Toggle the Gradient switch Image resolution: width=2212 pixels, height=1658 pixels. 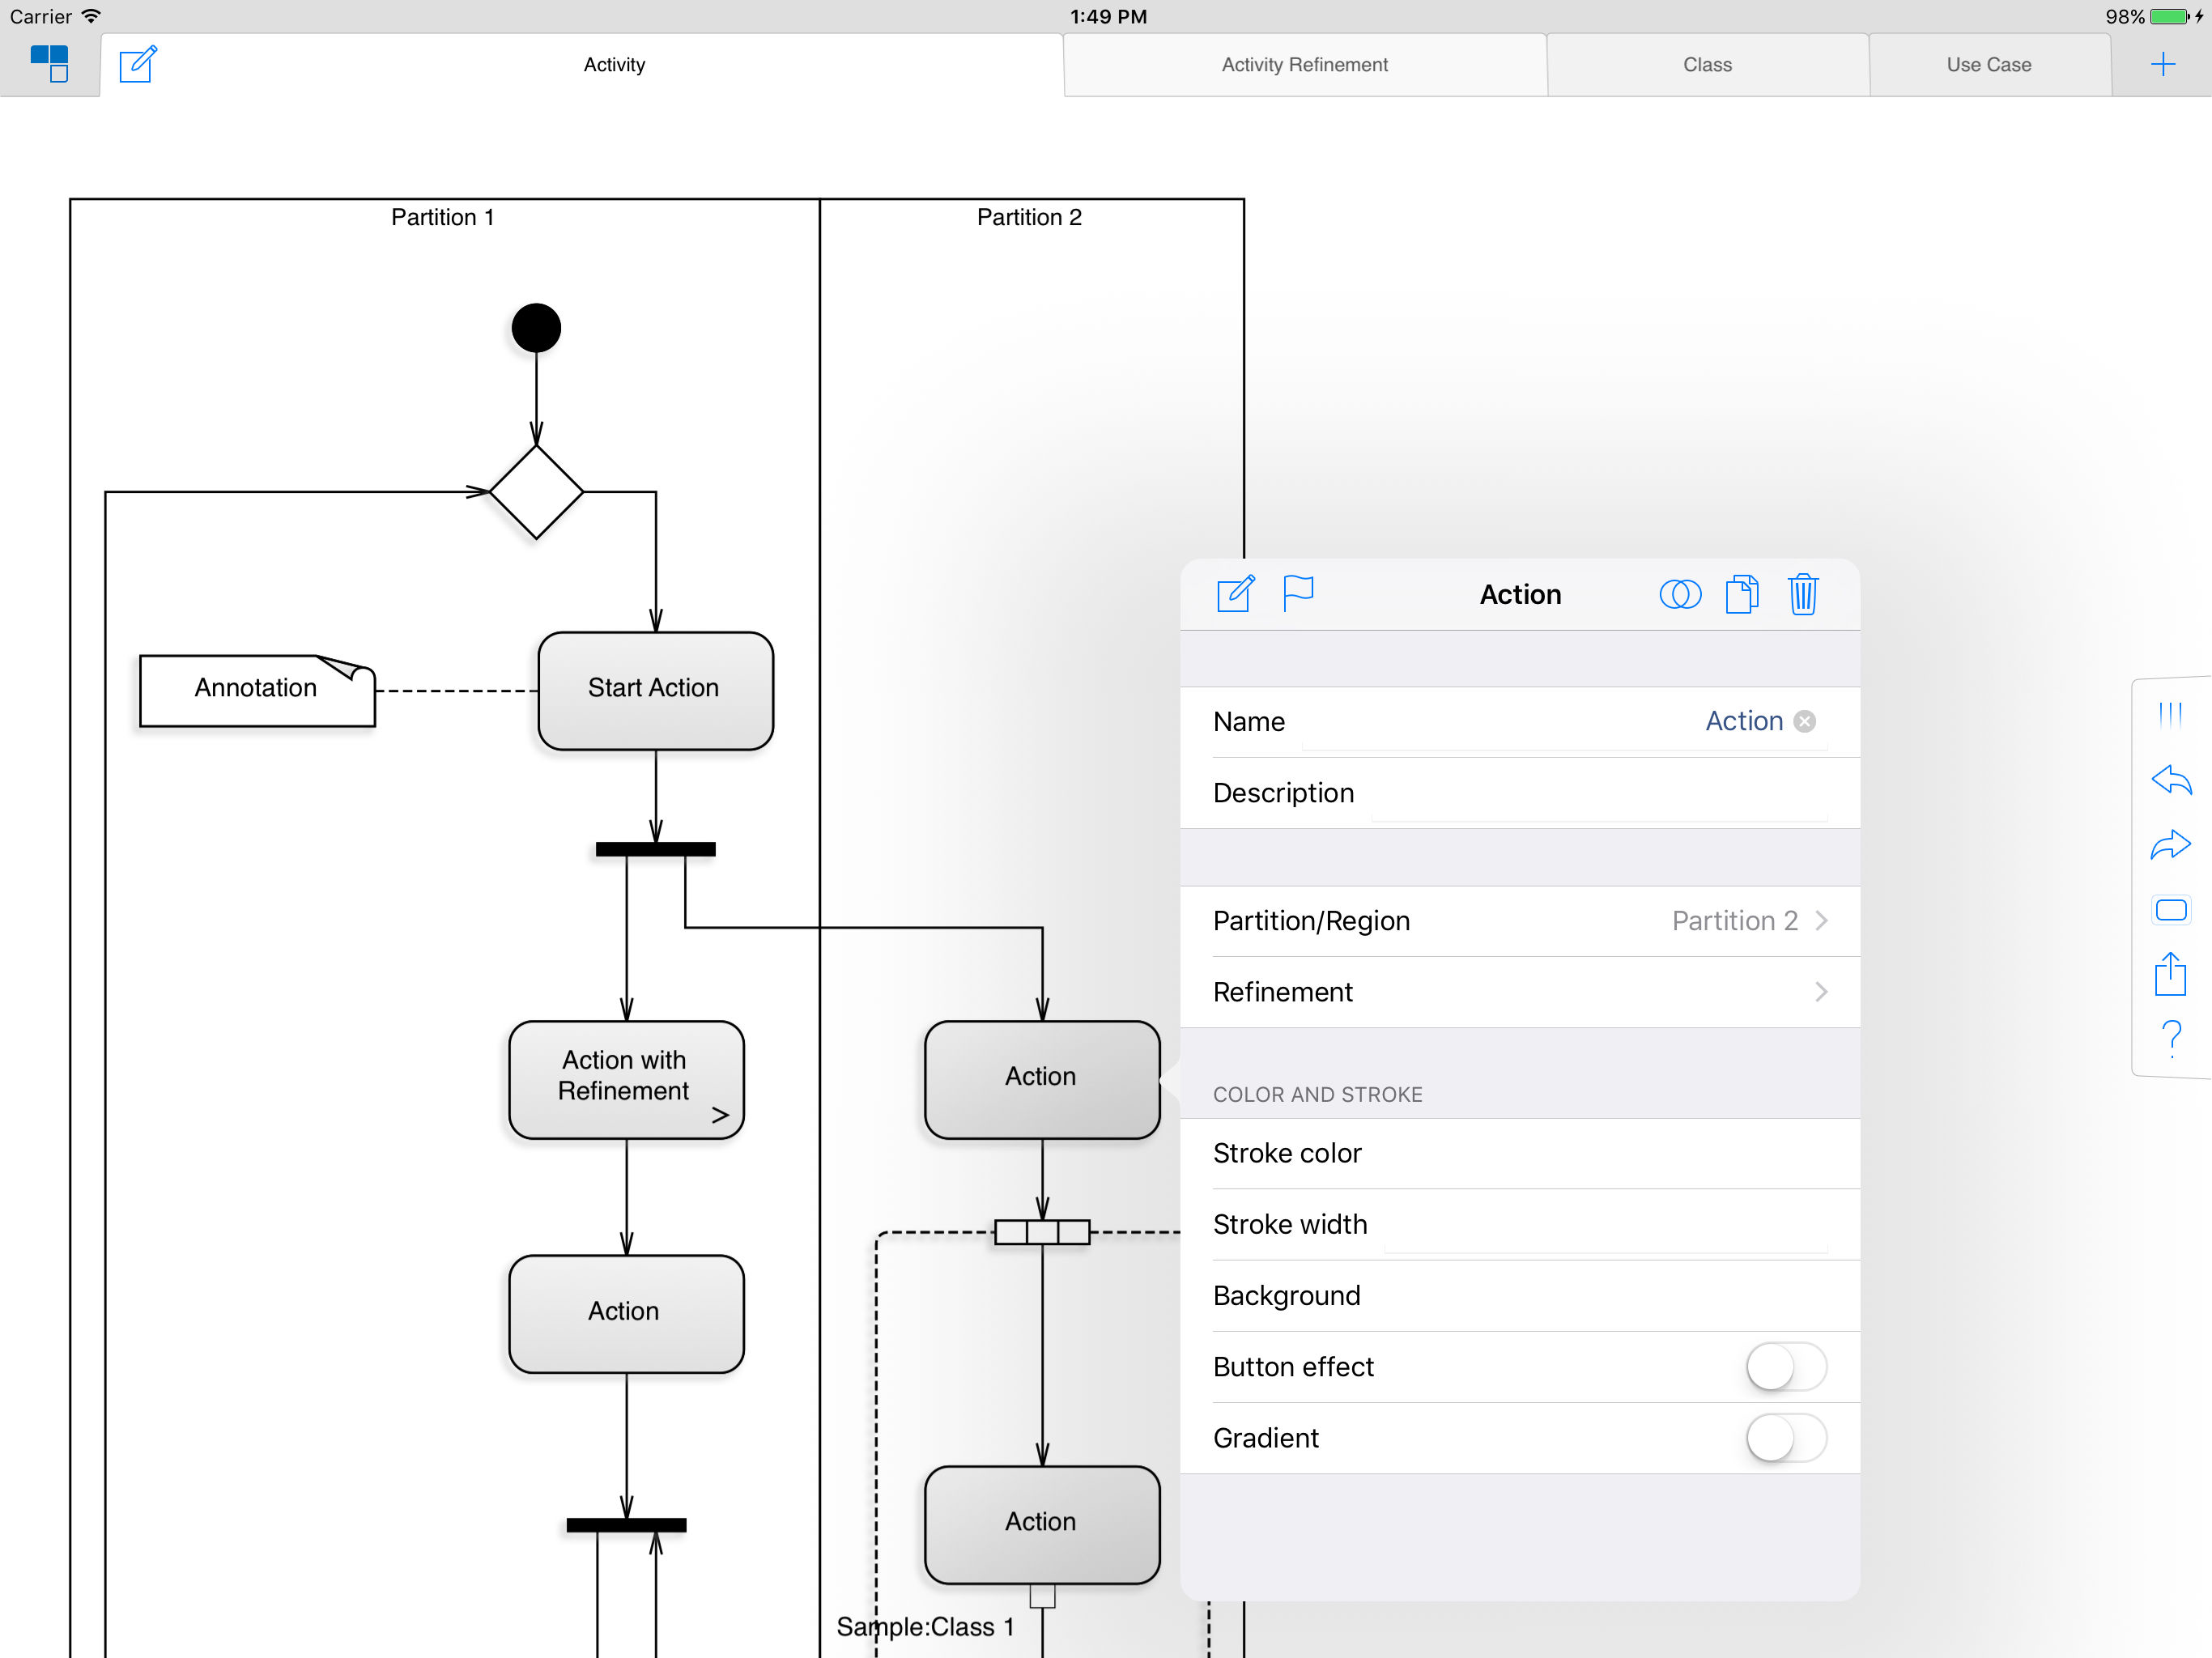point(1786,1438)
